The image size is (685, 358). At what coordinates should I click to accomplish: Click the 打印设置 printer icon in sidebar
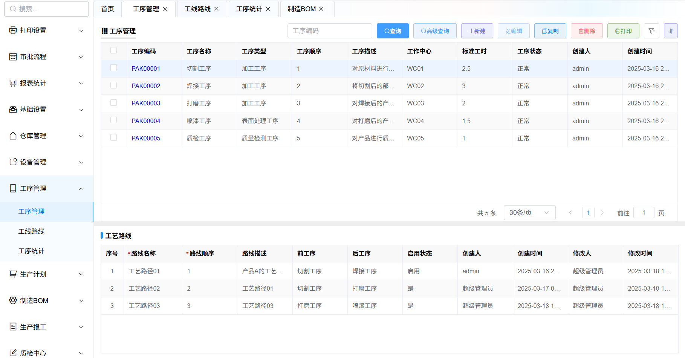click(13, 30)
